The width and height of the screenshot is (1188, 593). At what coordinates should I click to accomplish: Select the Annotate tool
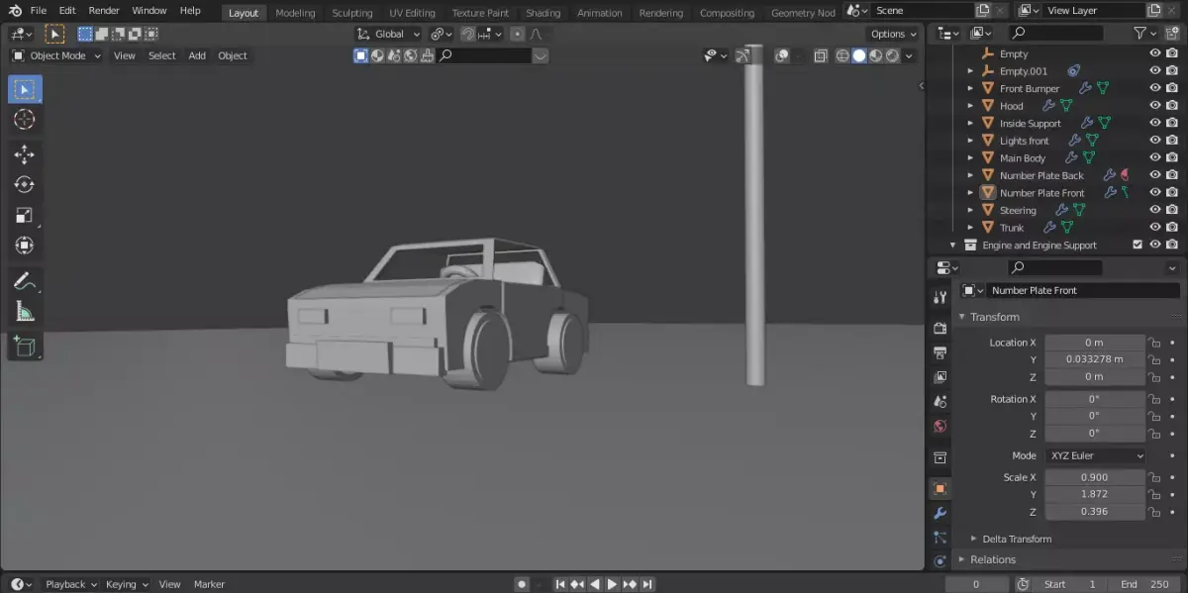point(25,281)
